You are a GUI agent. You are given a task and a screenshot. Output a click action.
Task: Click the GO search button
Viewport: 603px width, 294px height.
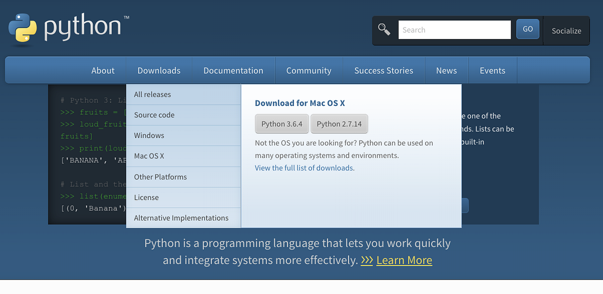click(x=528, y=29)
